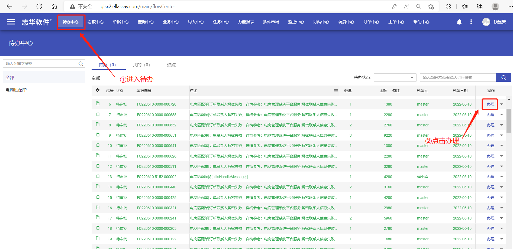Click the table vertical scrollbar
Screen dimensions: 513x249
(509, 120)
